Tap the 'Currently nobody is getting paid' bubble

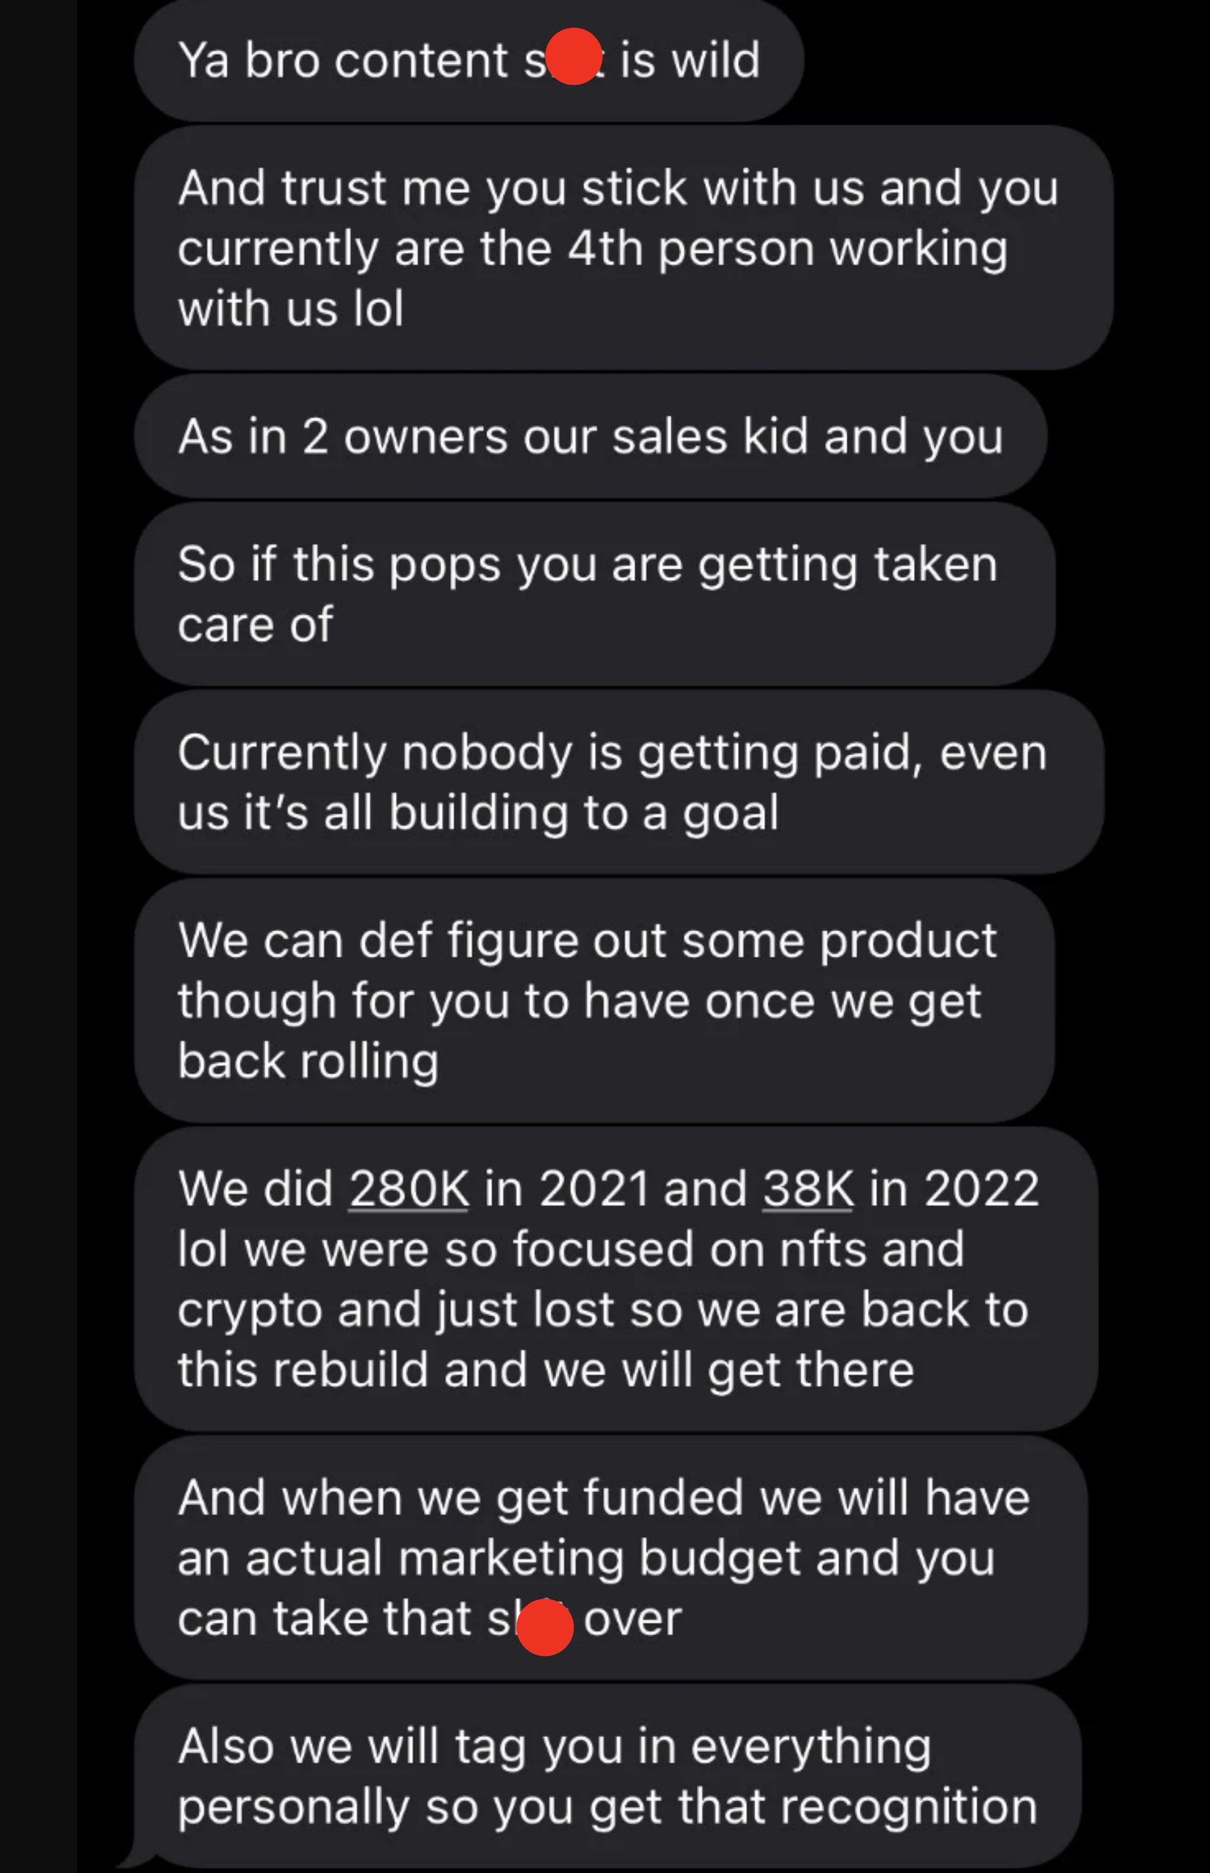[619, 782]
